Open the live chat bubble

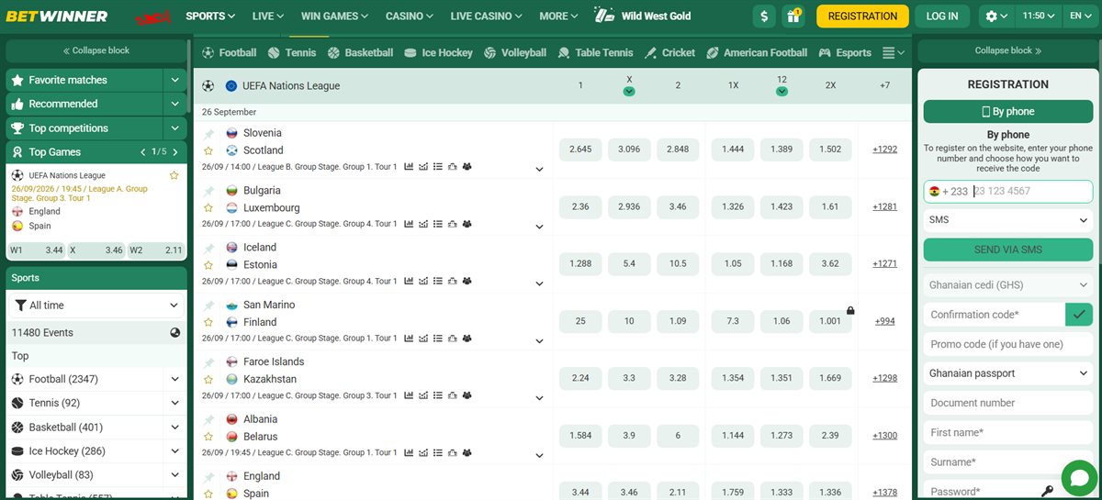tap(1080, 478)
